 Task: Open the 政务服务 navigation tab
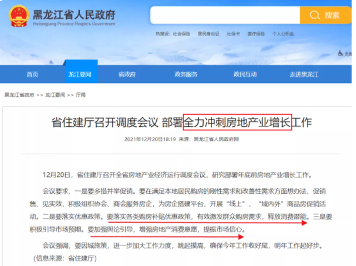(186, 74)
